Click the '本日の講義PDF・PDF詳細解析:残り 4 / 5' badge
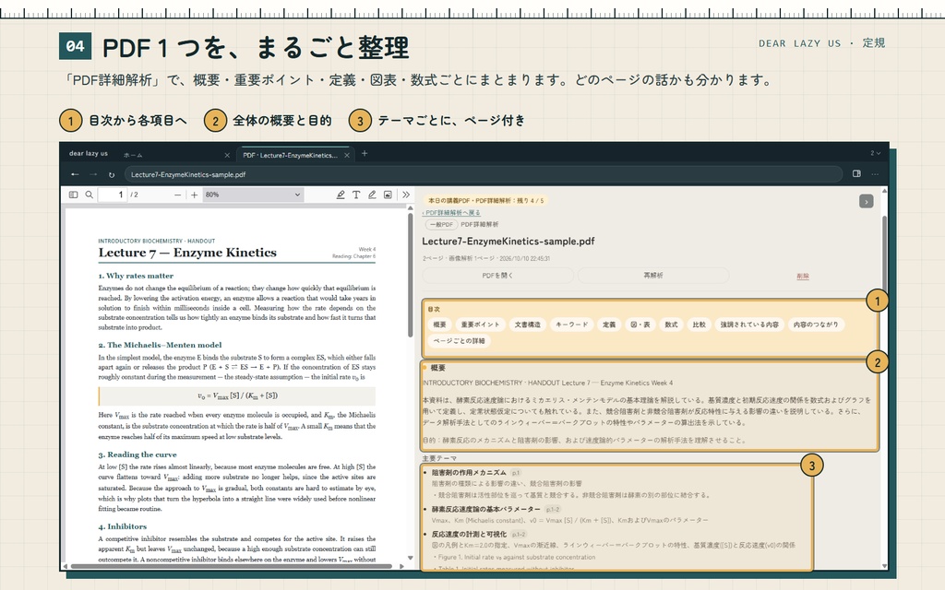This screenshot has width=945, height=590. 485,200
